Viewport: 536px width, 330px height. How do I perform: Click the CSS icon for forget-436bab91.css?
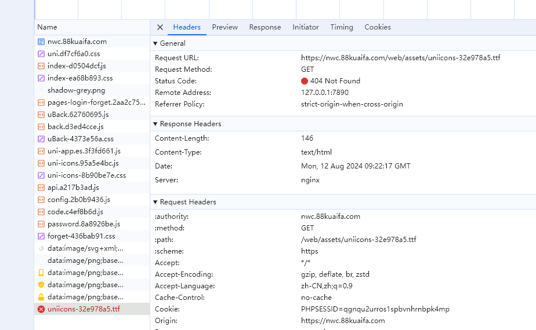click(x=41, y=236)
